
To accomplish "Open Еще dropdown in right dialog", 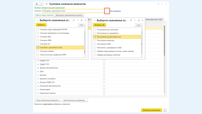I will point(139,25).
